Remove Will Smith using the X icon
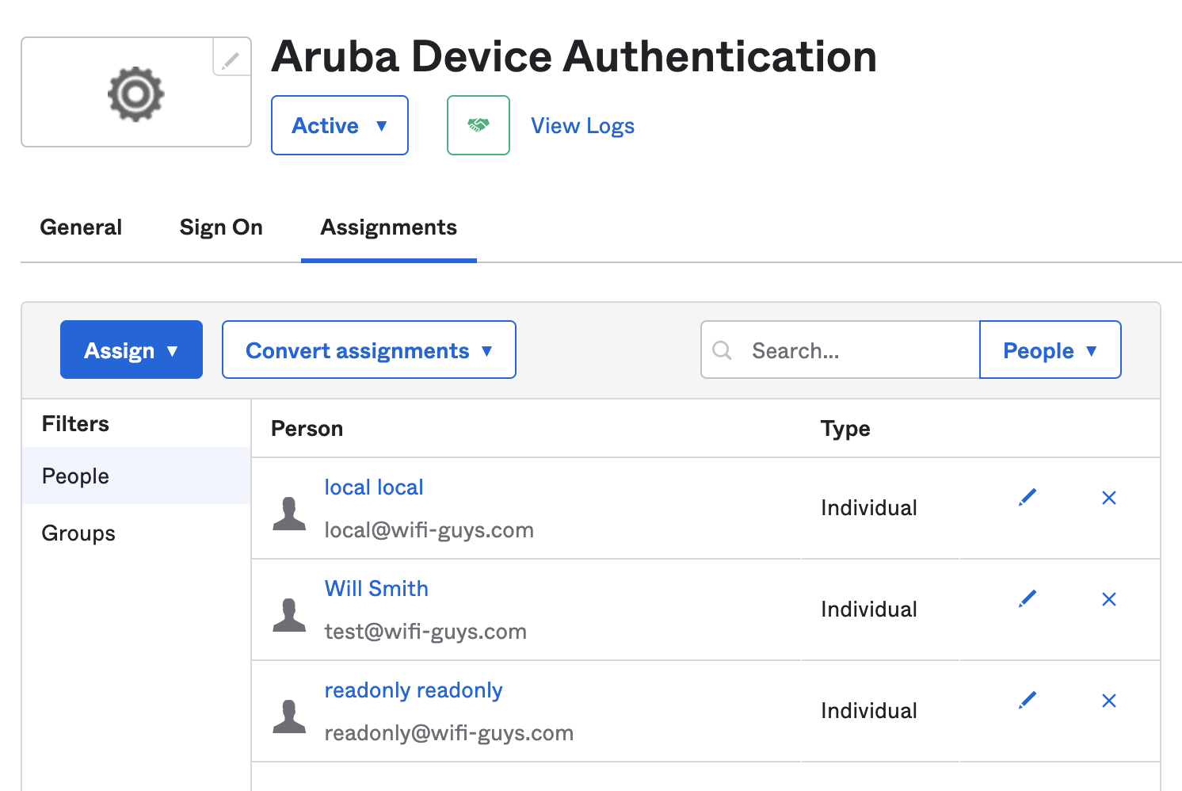This screenshot has width=1182, height=791. 1108,599
